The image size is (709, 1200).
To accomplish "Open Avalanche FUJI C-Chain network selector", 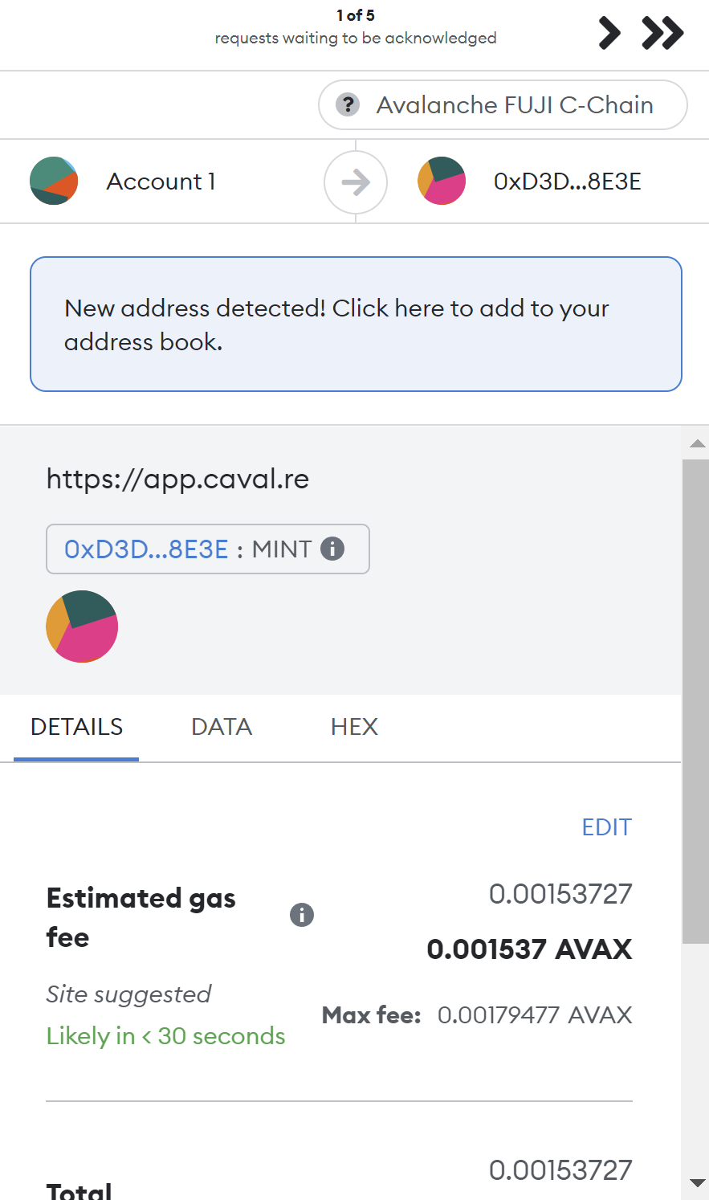I will pyautogui.click(x=503, y=104).
